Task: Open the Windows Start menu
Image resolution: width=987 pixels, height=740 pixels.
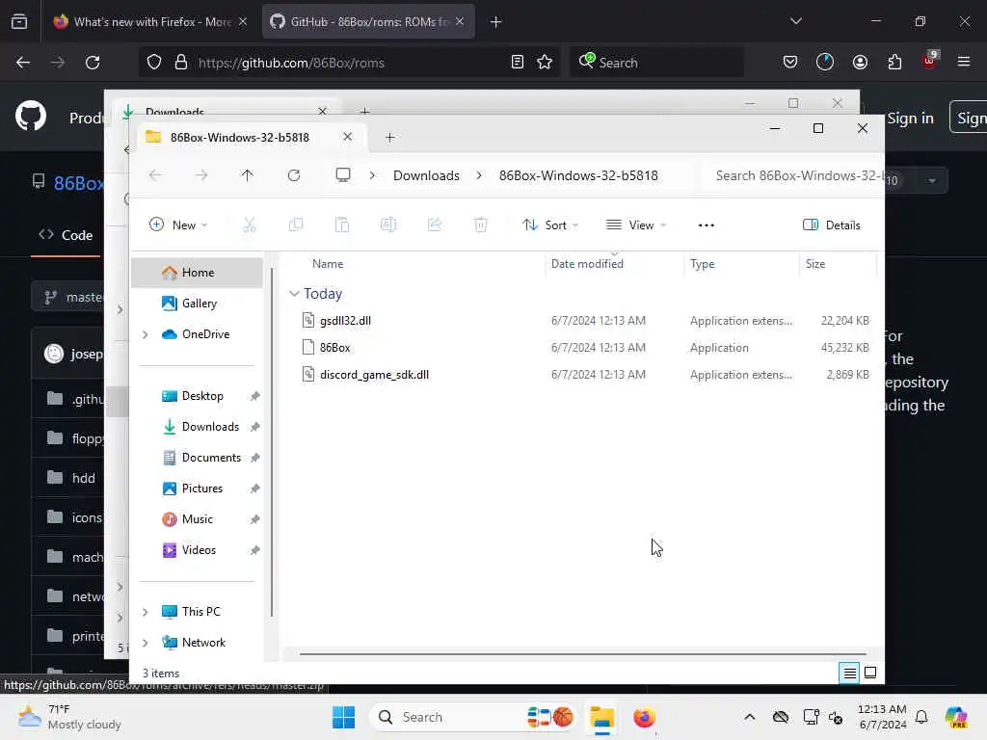Action: point(343,717)
